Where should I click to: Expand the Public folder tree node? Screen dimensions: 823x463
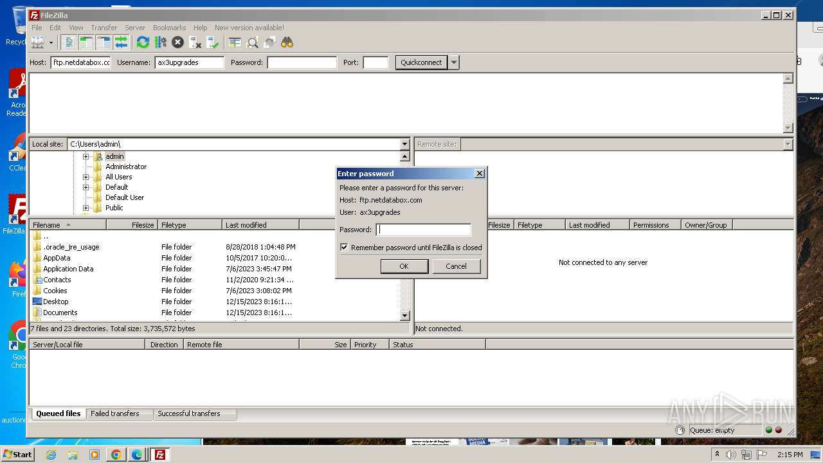86,208
